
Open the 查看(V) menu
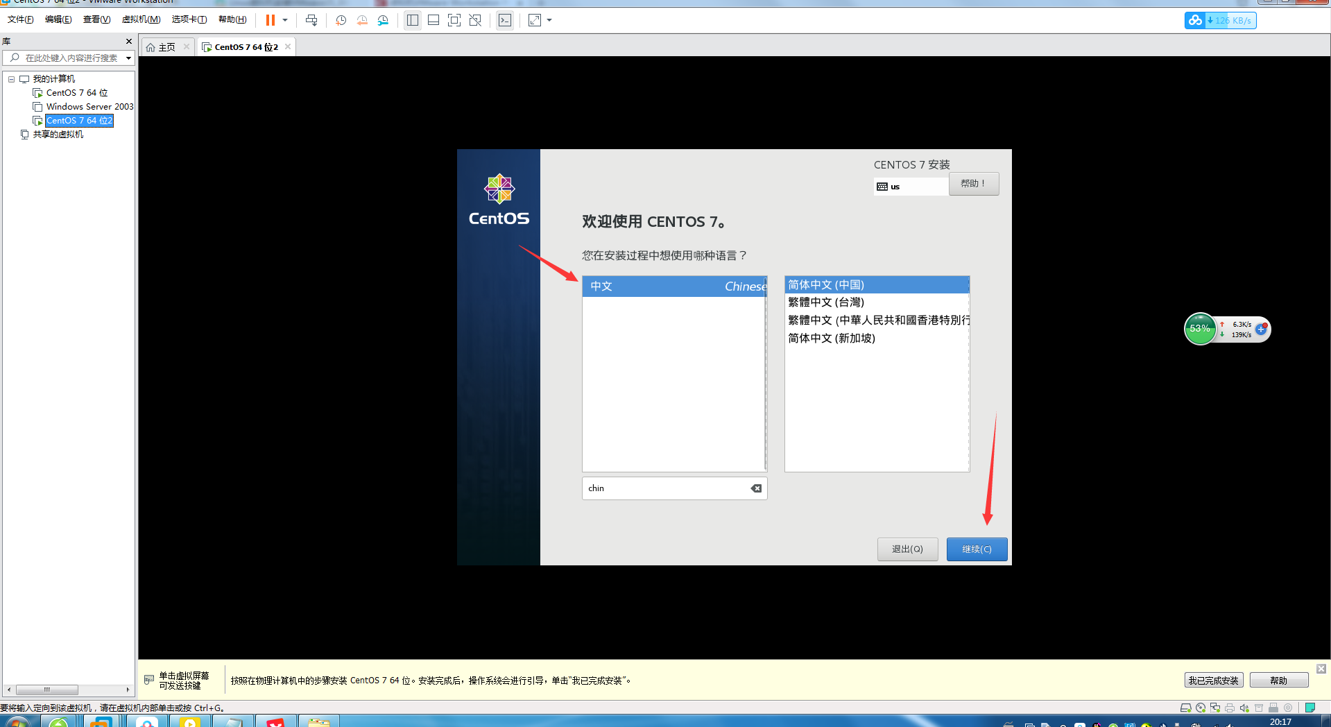click(x=96, y=19)
